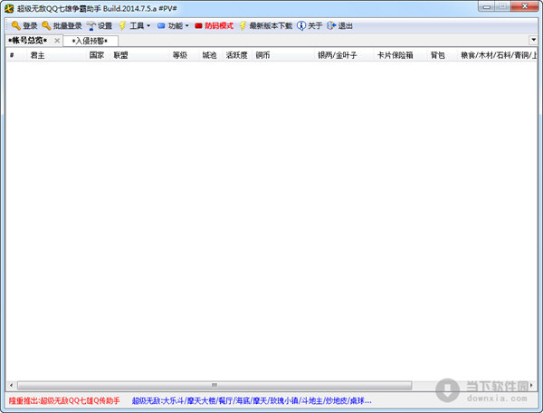This screenshot has width=543, height=413.
Task: Sort by the 国家 column header
Action: (x=99, y=55)
